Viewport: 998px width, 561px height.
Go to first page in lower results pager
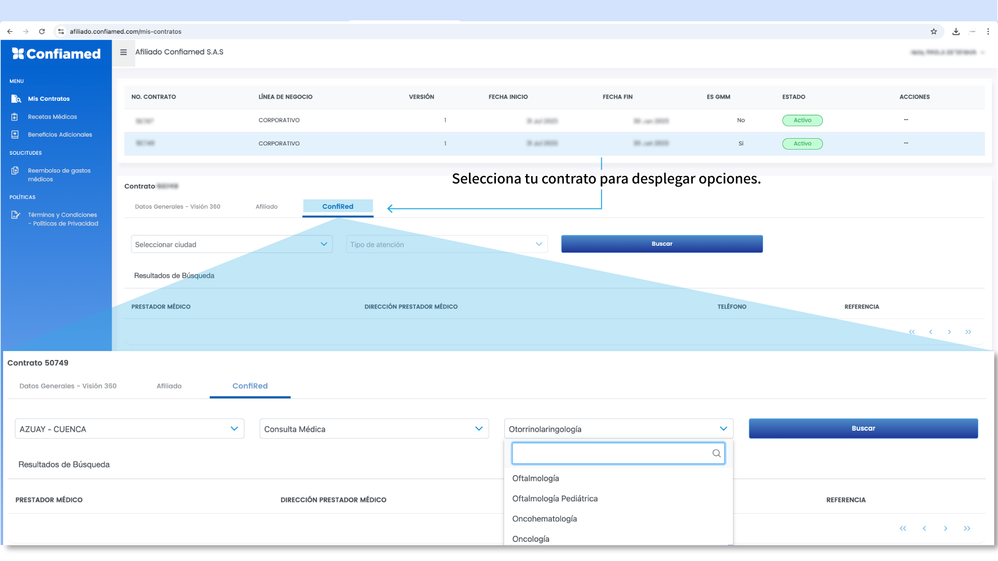903,528
